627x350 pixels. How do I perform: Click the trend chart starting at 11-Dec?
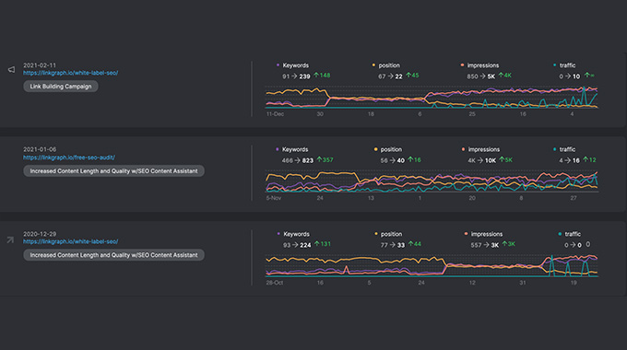point(432,97)
